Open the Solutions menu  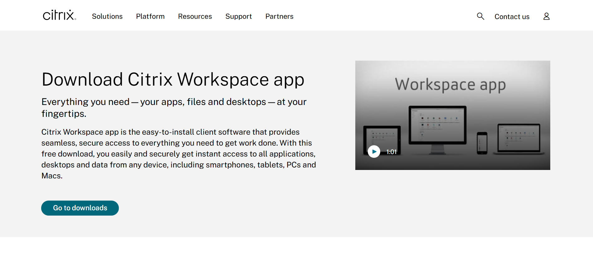tap(107, 16)
